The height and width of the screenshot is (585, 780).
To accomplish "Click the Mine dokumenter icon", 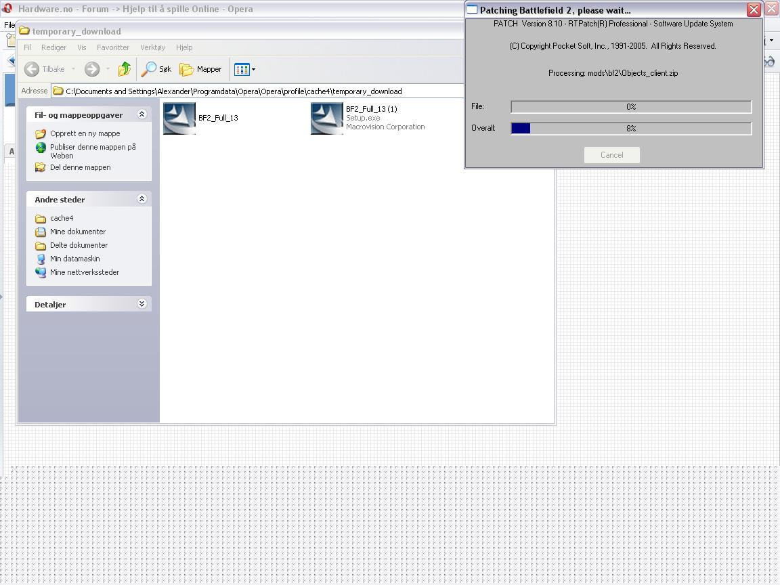I will (41, 232).
